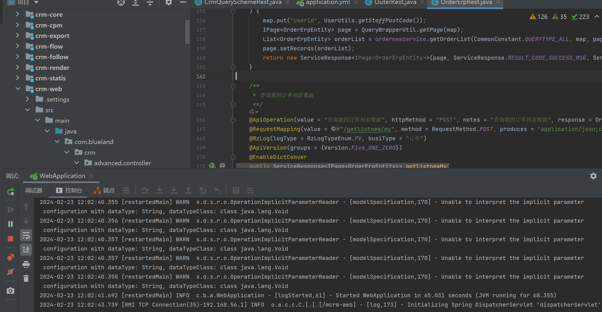Screen dimensions: 602x312
Task: Print the console output
Action: (26, 264)
